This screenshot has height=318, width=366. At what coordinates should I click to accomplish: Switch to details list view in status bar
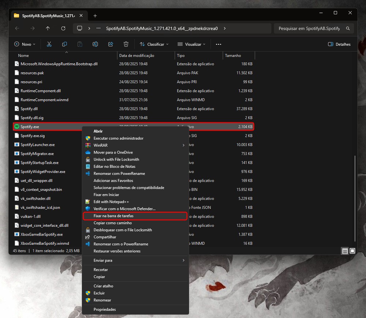pos(345,251)
